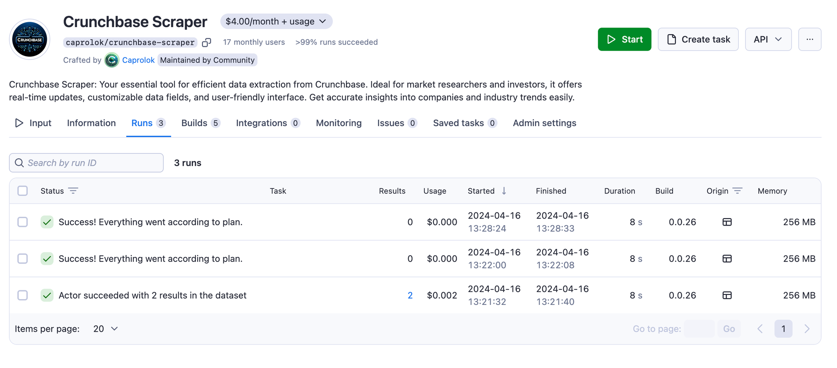The width and height of the screenshot is (837, 368).
Task: Switch to the Builds tab
Action: click(x=200, y=123)
